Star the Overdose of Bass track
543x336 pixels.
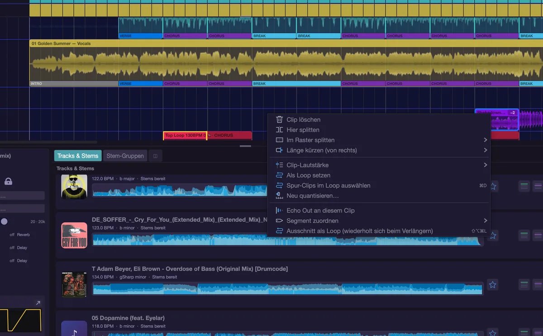click(x=493, y=285)
